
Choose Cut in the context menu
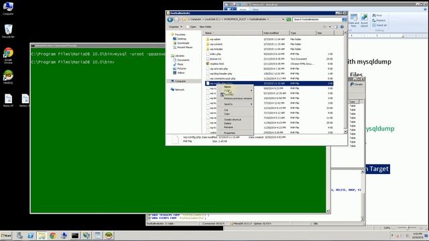pos(235,110)
